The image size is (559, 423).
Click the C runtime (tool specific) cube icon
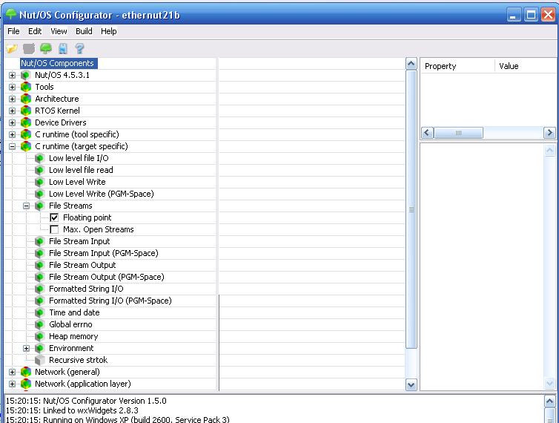[x=26, y=134]
